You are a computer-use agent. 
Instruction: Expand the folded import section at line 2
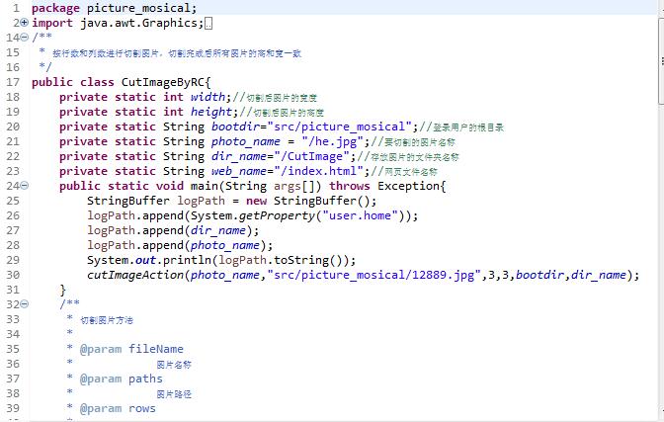(25, 23)
